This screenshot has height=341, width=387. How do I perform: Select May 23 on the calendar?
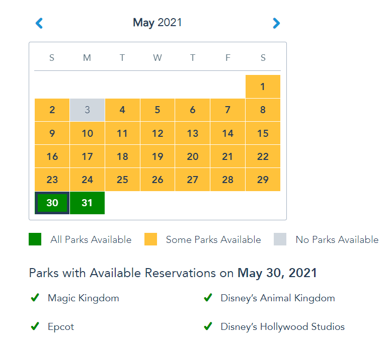[x=52, y=180]
